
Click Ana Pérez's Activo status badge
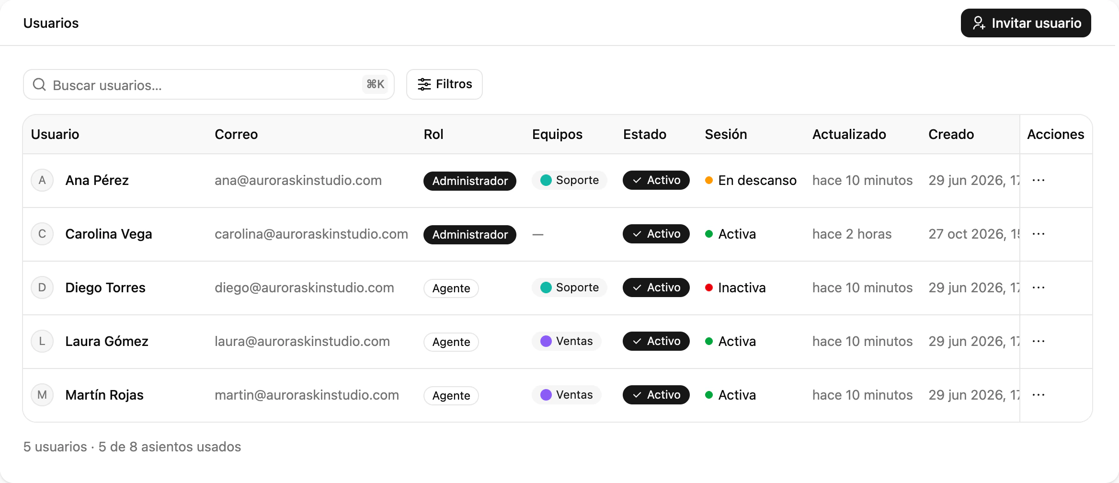pos(656,180)
